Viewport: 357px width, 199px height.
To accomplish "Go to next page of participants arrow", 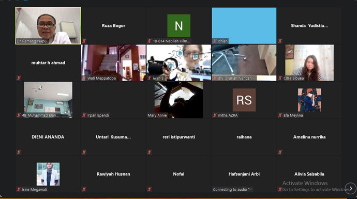I will [350, 188].
